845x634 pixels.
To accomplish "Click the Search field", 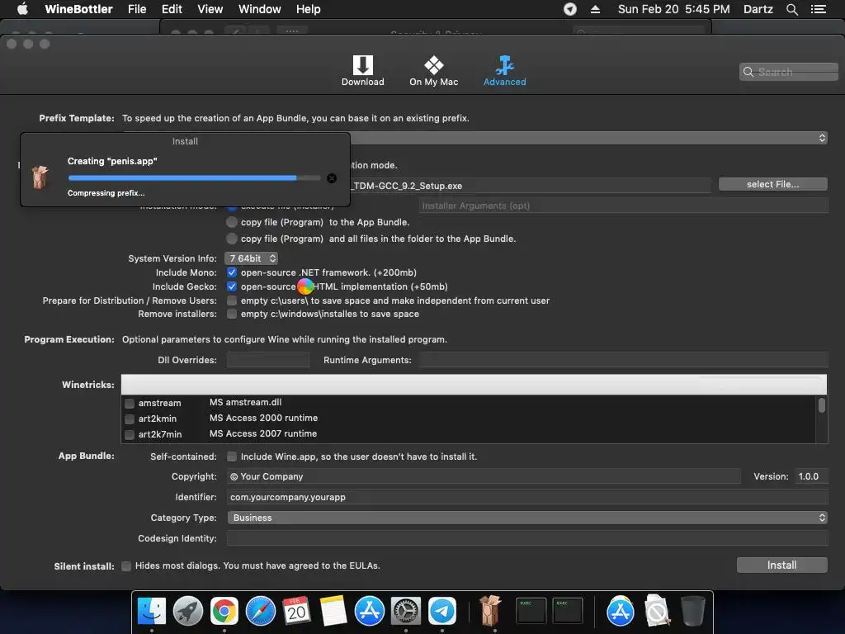I will click(788, 72).
